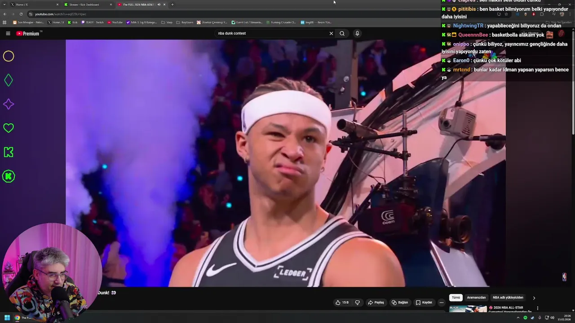Reload the YouTube page
The image size is (575, 323).
21,14
